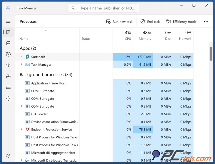Click the process search field
Viewport: 215px width, 164px height.
[x=103, y=8]
